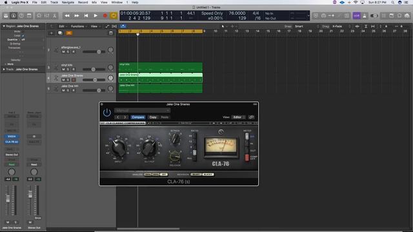Open the View menu in Tracks area
This screenshot has height=232, width=413.
95,26
